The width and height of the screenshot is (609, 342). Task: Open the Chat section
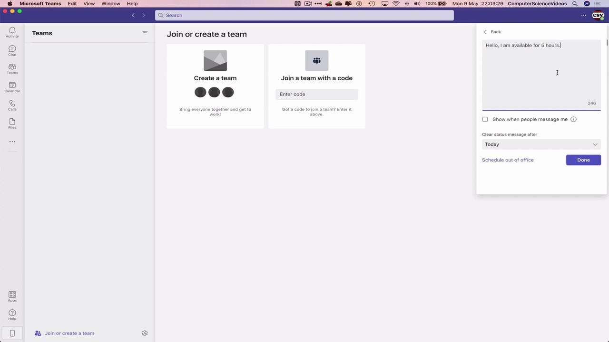coord(12,51)
